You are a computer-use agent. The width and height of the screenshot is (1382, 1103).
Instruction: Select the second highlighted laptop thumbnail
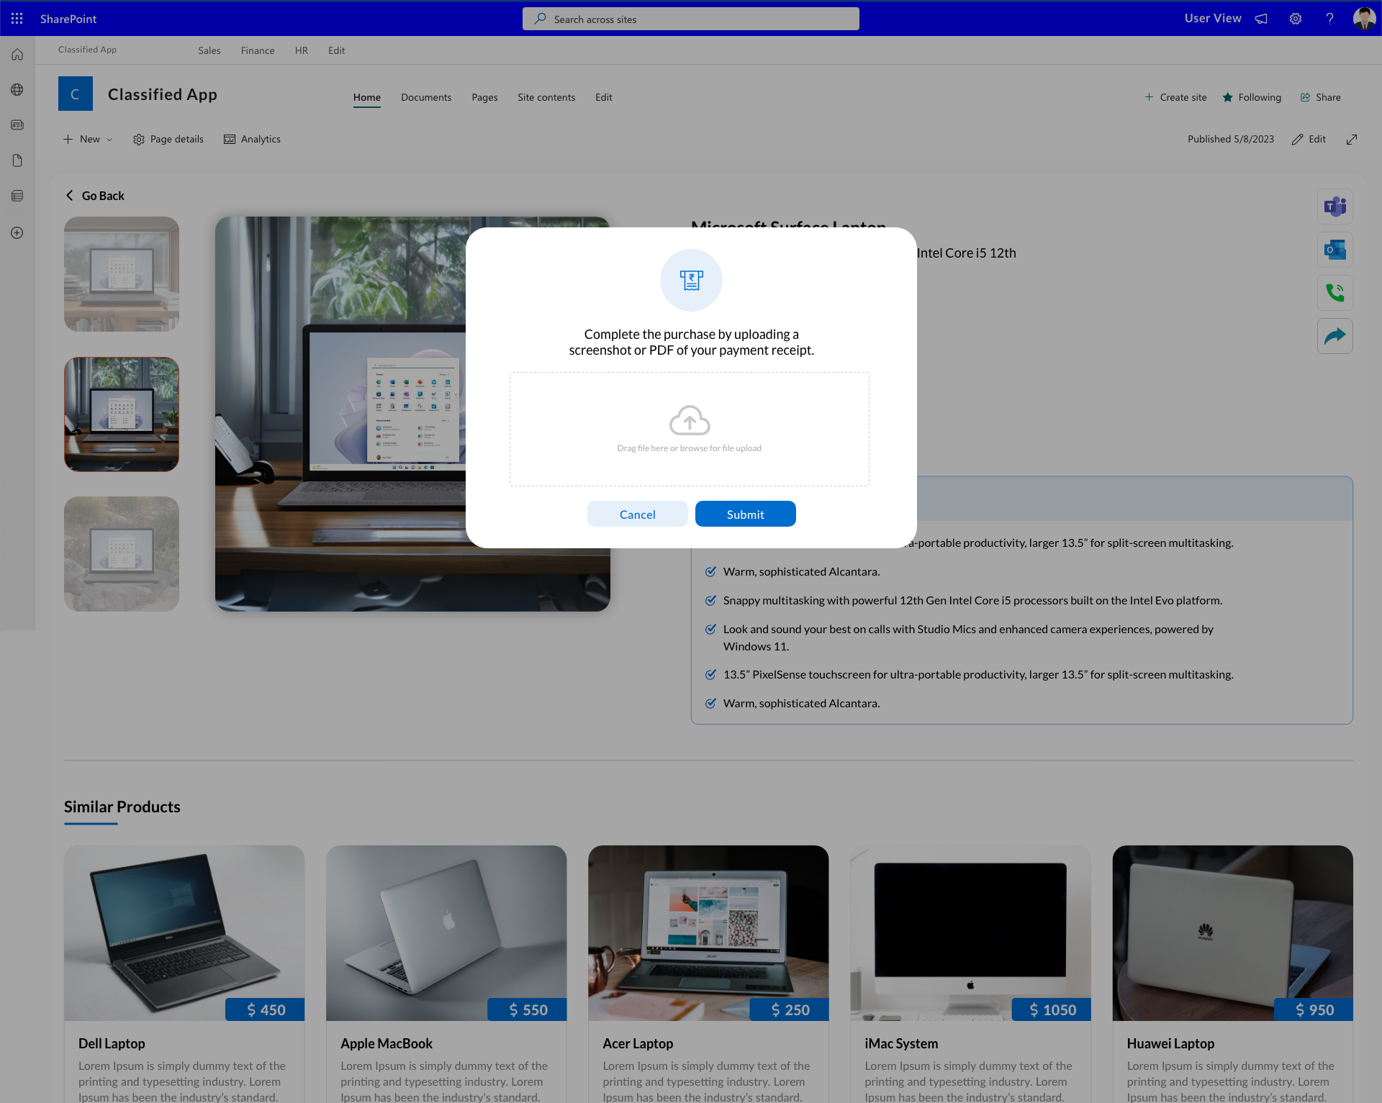point(122,414)
